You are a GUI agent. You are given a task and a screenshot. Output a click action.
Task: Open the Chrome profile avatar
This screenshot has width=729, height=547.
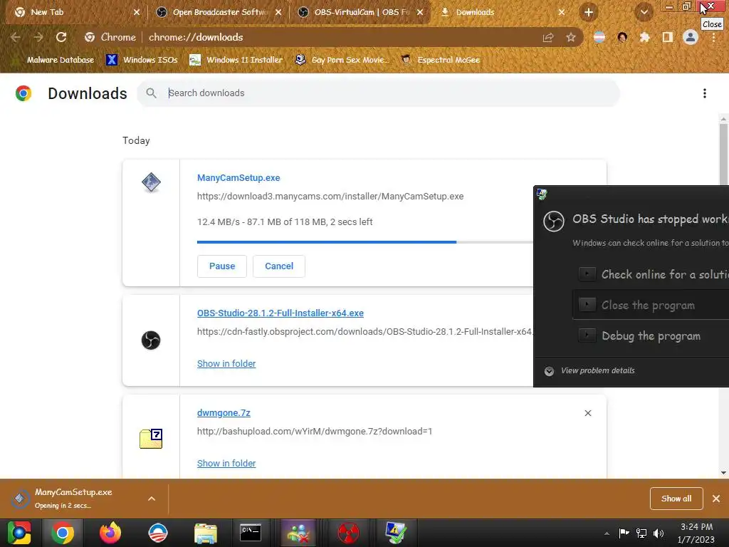pos(691,37)
